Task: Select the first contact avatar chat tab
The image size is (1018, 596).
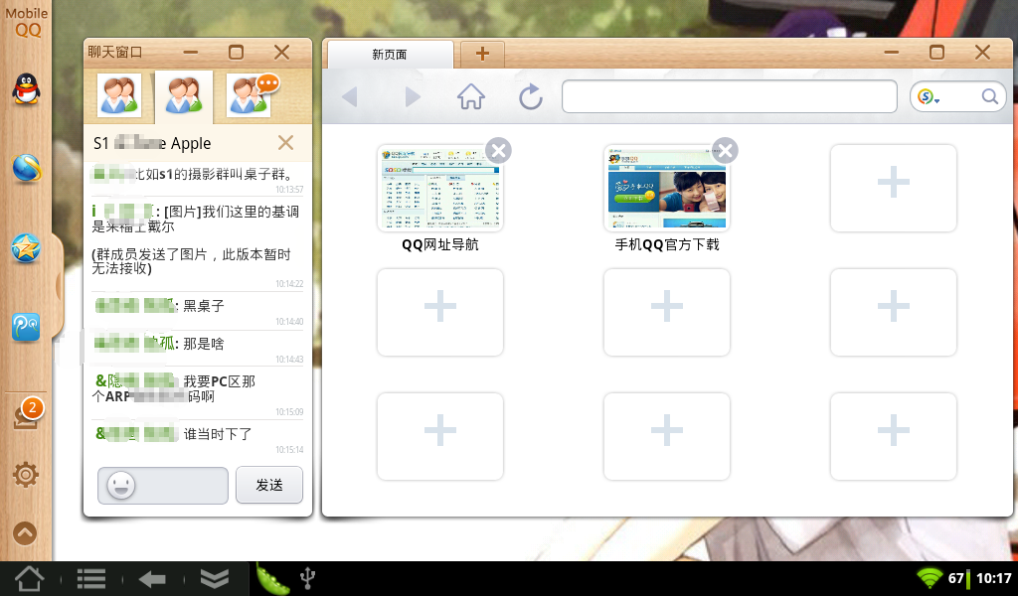Action: click(119, 96)
